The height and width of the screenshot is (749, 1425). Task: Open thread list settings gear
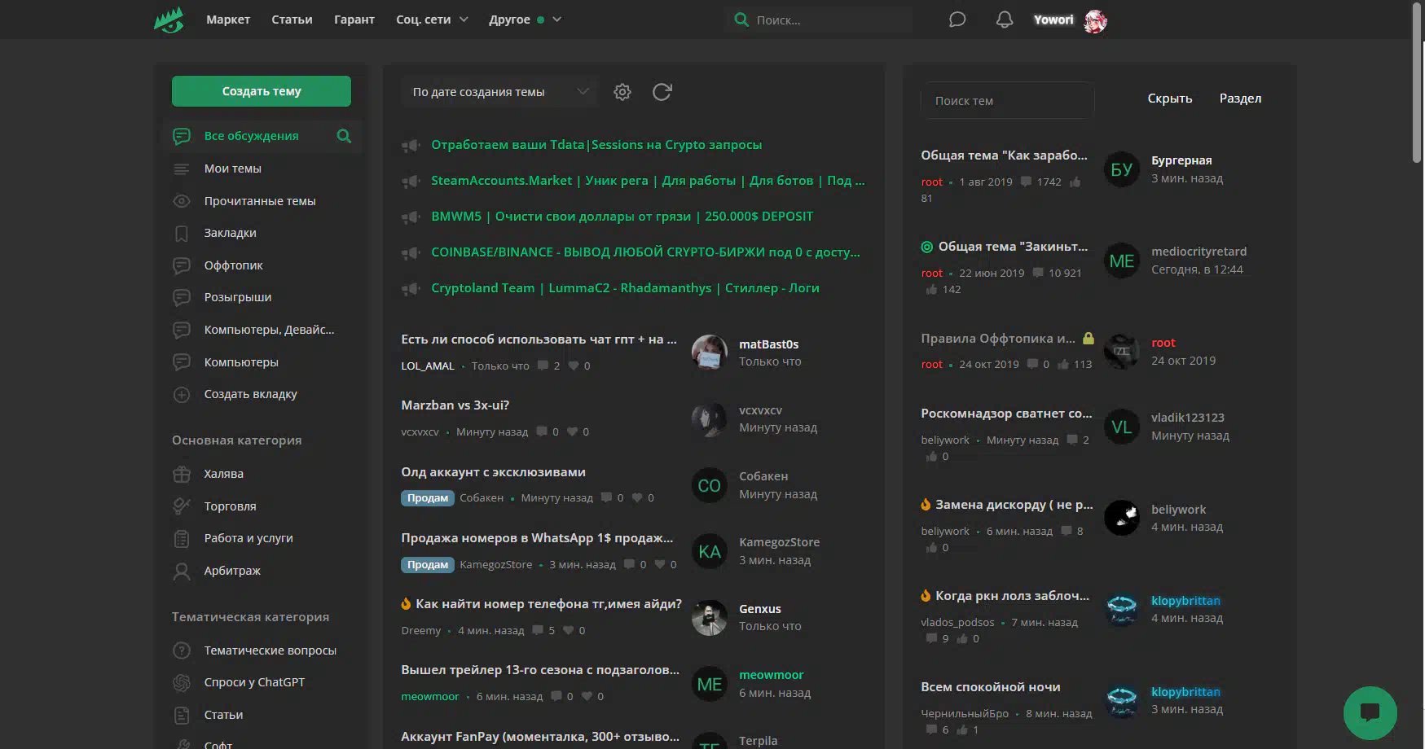click(622, 92)
